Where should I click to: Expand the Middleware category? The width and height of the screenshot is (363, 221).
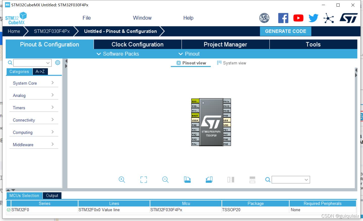pyautogui.click(x=34, y=145)
